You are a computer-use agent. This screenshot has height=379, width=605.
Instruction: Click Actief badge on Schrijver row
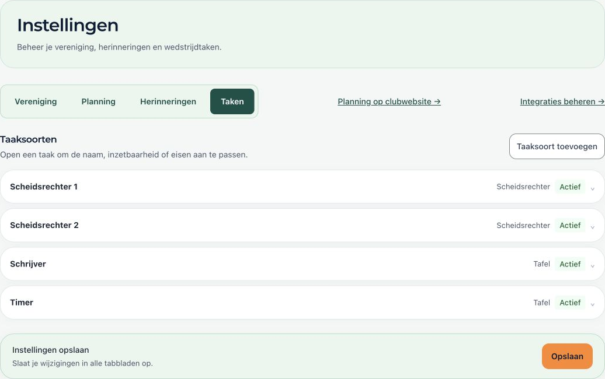(x=570, y=264)
